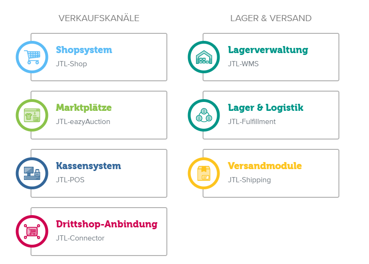Click the teal warehouse building icon
This screenshot has height=264, width=369.
204,57
